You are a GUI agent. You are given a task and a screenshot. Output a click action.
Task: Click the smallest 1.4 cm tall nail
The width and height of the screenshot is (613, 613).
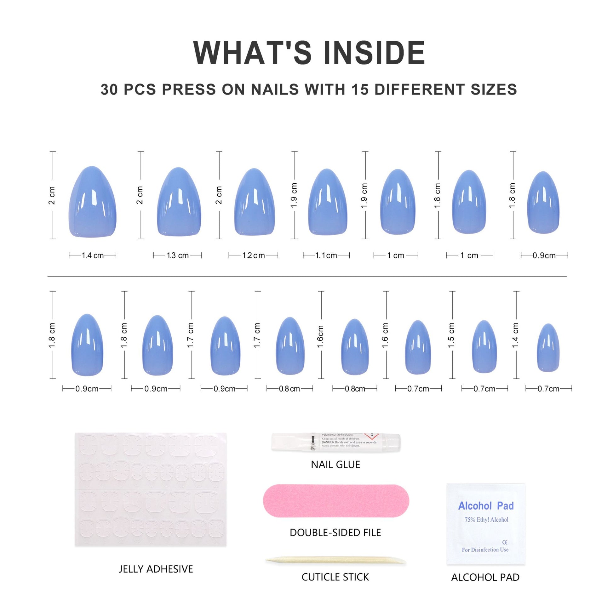tap(548, 348)
